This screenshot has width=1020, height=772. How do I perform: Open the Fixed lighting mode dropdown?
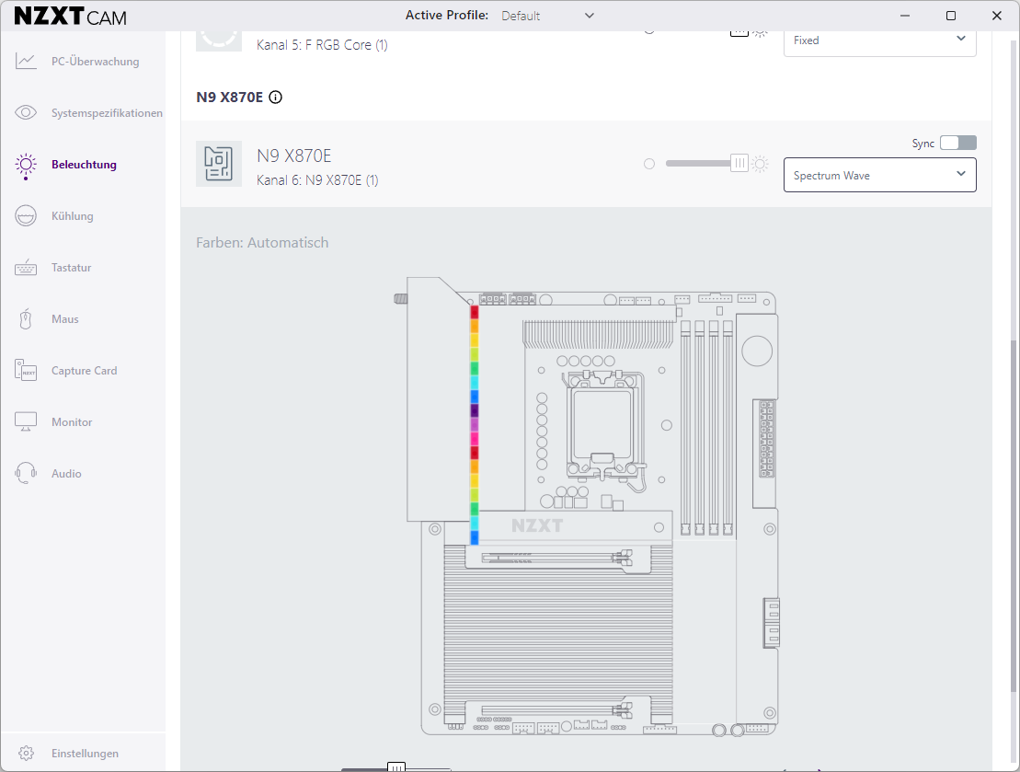click(879, 40)
